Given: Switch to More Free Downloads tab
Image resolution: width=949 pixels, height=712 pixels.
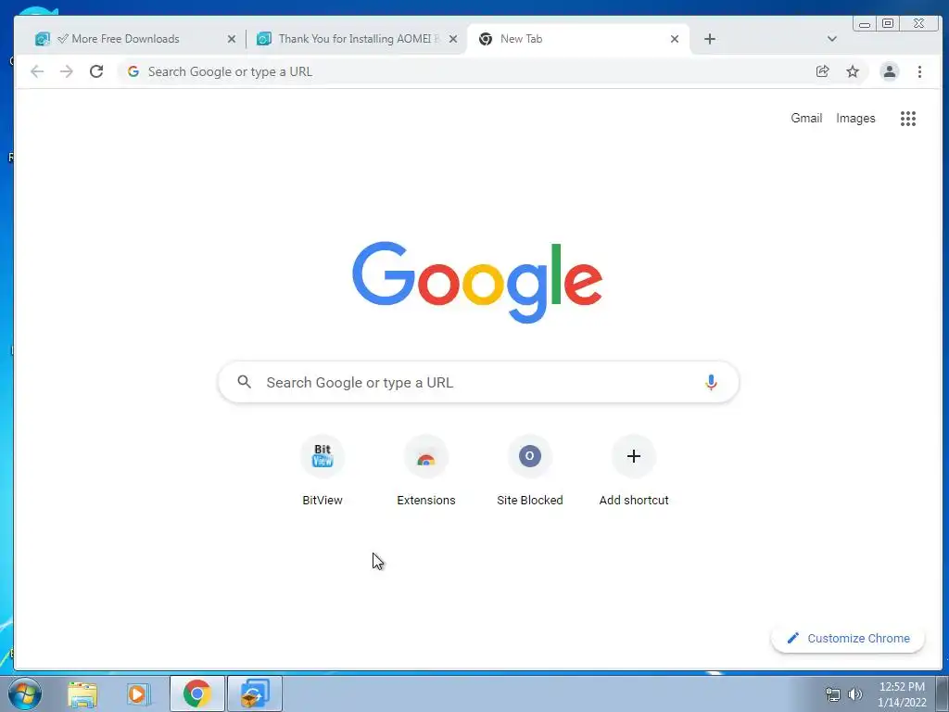Looking at the screenshot, I should tap(134, 39).
